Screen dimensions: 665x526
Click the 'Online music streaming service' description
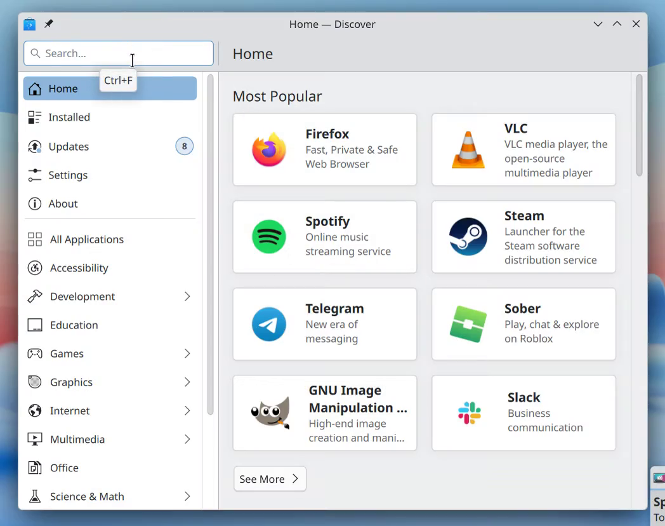click(x=348, y=244)
